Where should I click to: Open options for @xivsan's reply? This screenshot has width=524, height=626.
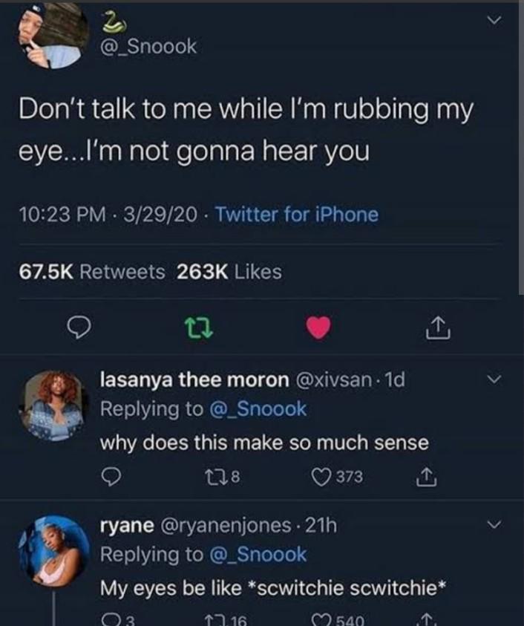pyautogui.click(x=494, y=379)
